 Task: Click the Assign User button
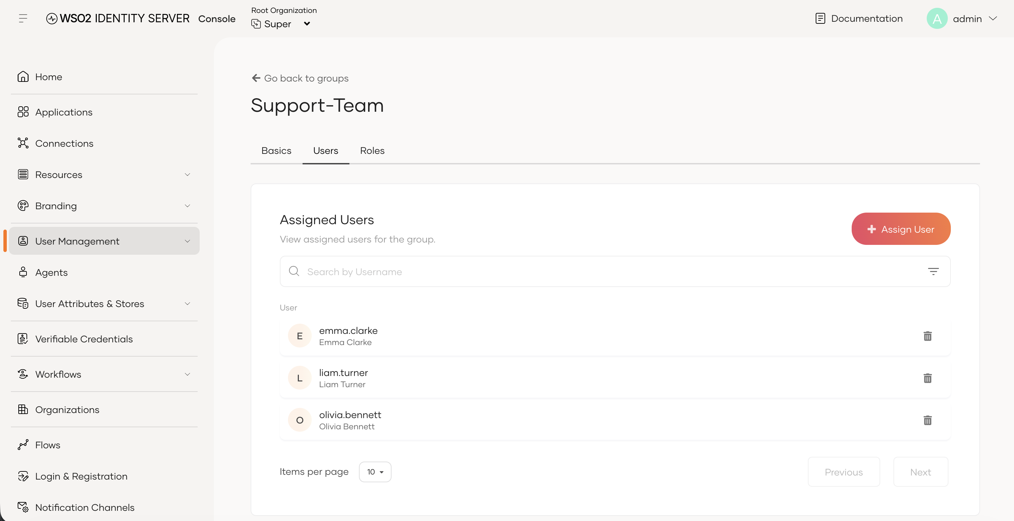pyautogui.click(x=901, y=229)
